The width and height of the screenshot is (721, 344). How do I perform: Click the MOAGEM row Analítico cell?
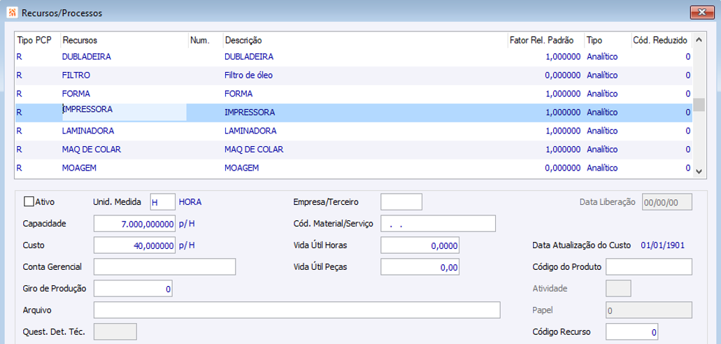pyautogui.click(x=602, y=169)
